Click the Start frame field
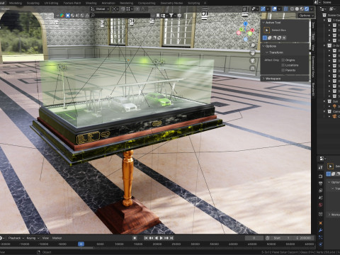340x255 pixels. (283, 238)
